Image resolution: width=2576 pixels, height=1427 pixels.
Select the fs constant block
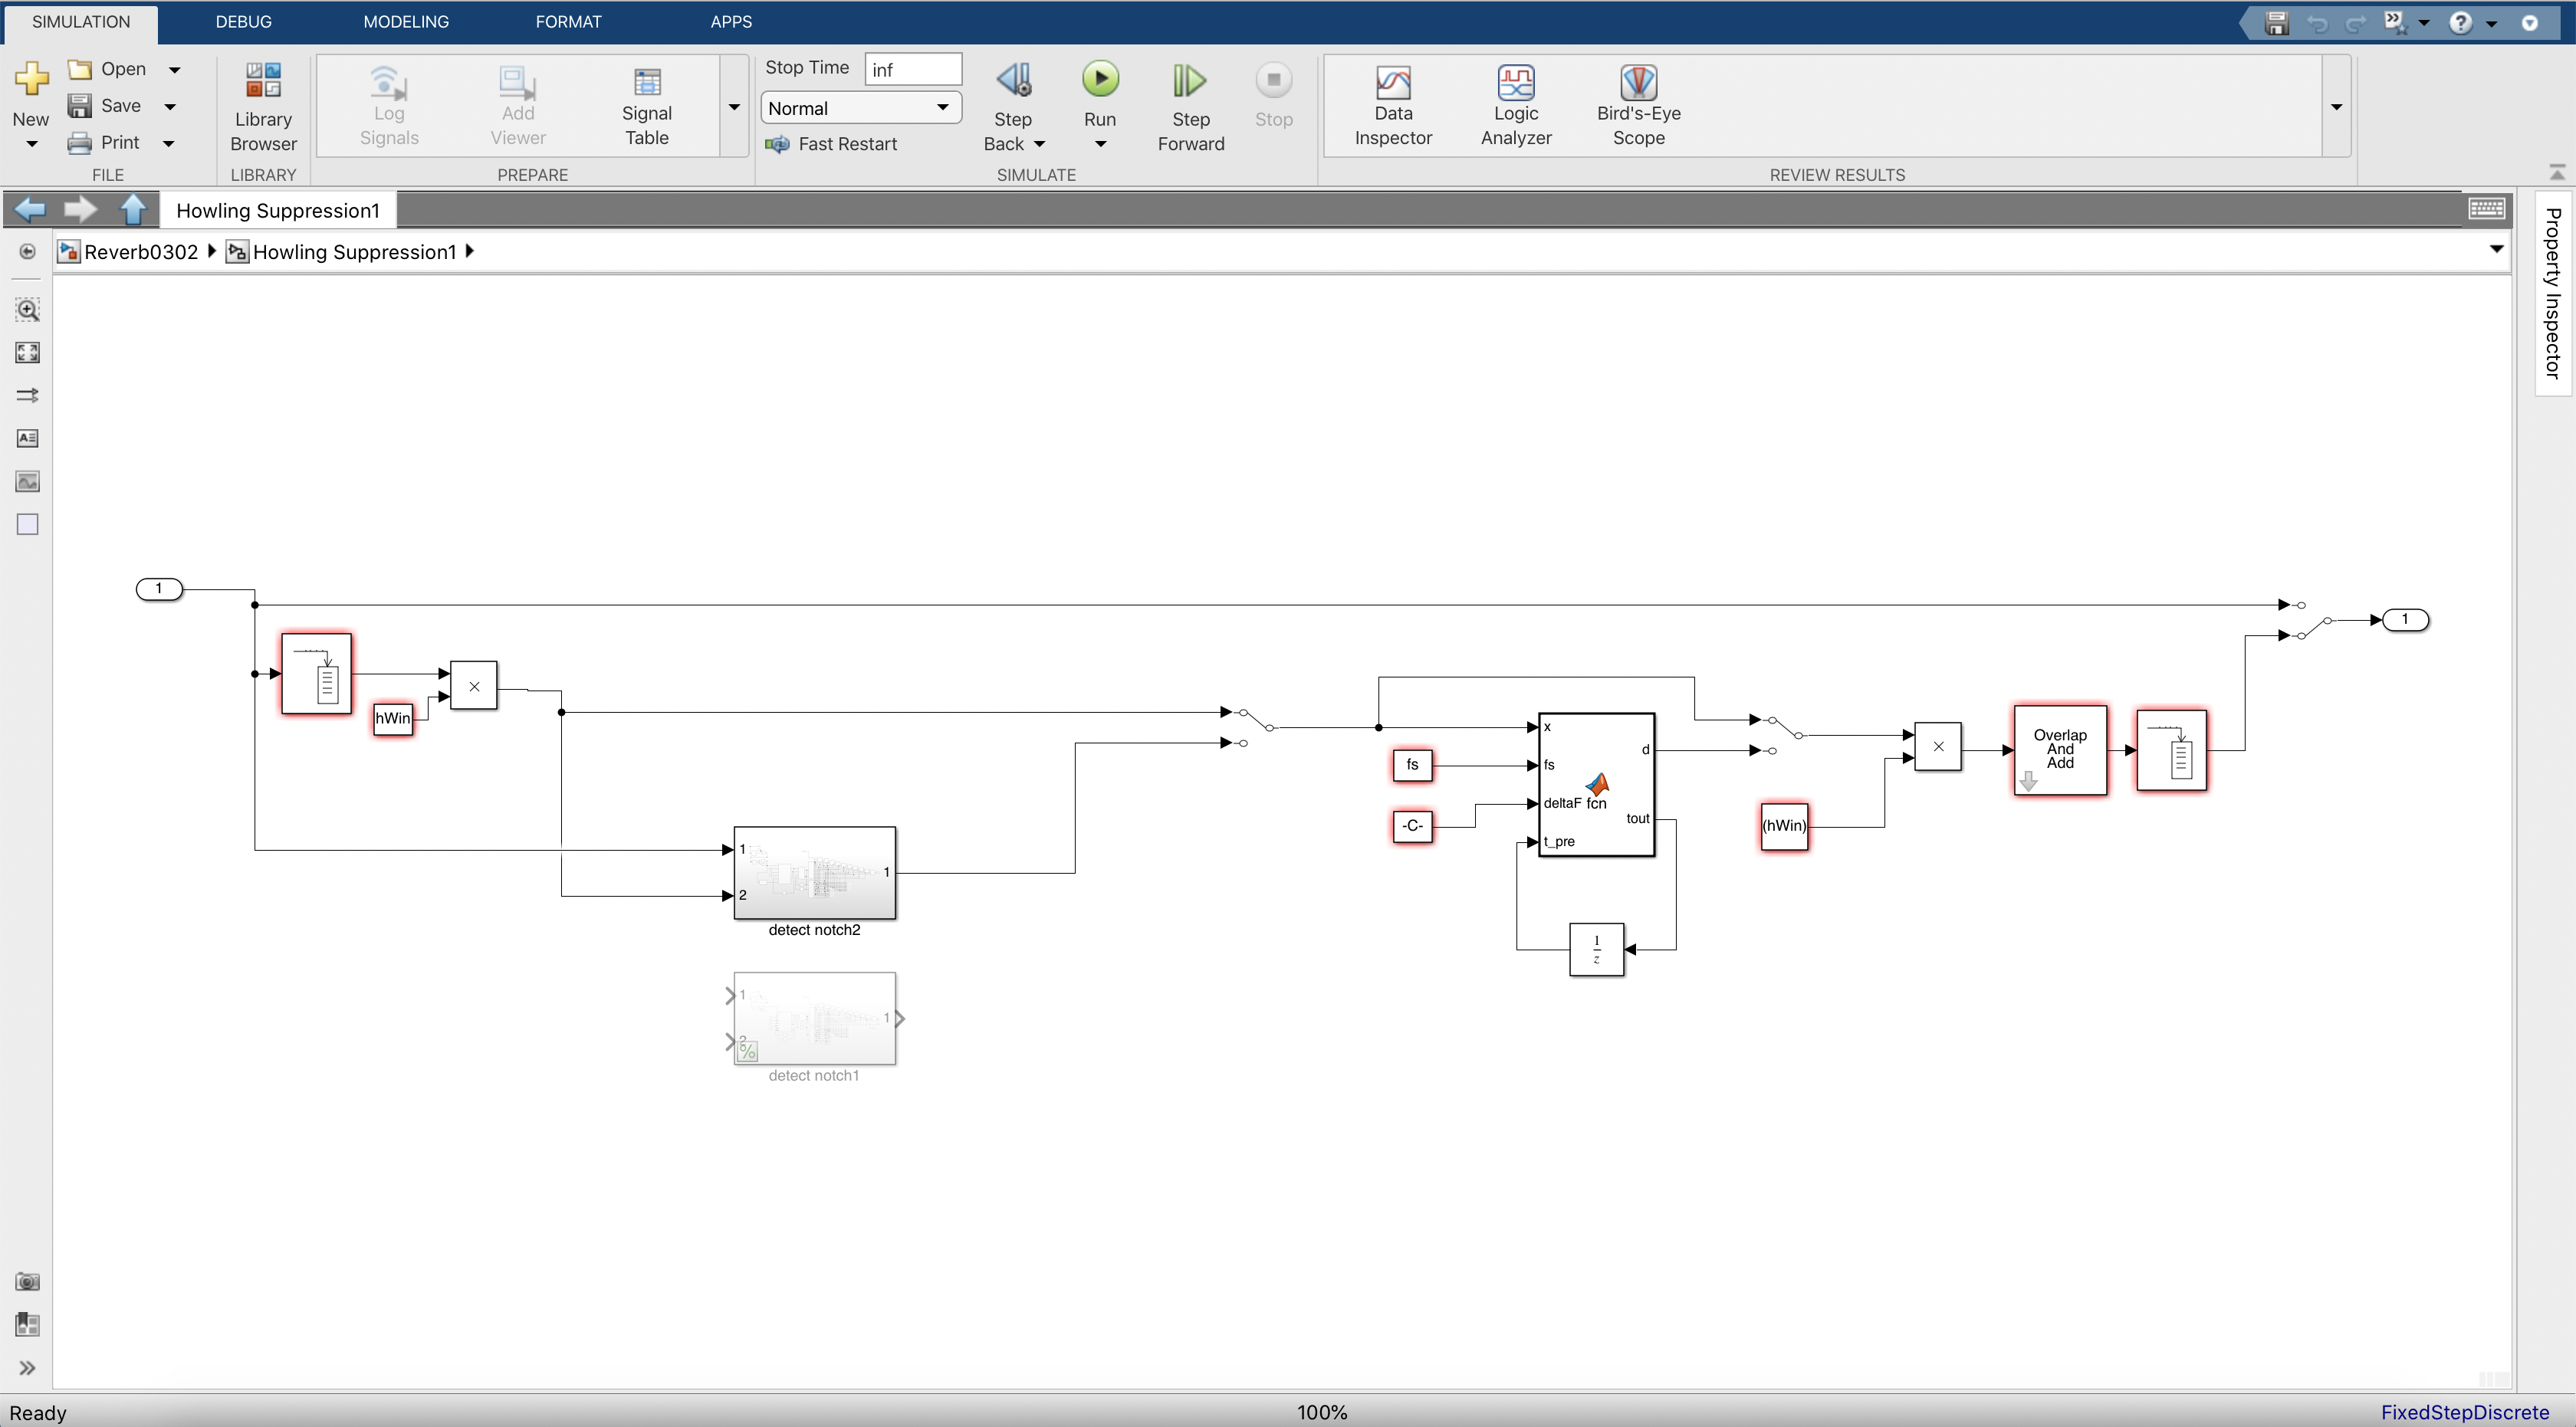click(x=1412, y=766)
